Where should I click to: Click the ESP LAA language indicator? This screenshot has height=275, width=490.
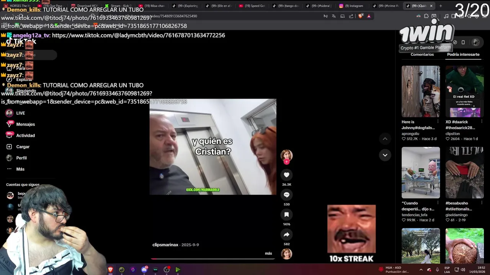tap(447, 270)
